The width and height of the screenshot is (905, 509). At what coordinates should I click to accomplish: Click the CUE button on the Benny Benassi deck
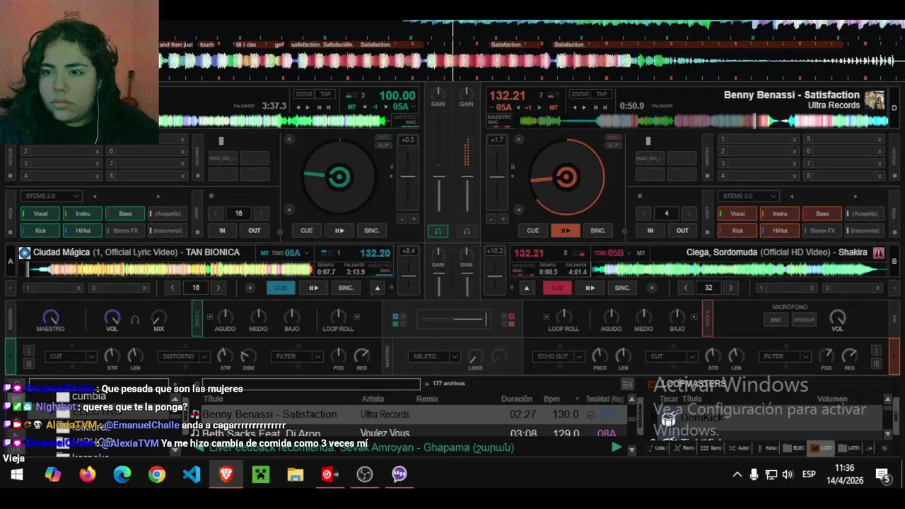pos(532,230)
